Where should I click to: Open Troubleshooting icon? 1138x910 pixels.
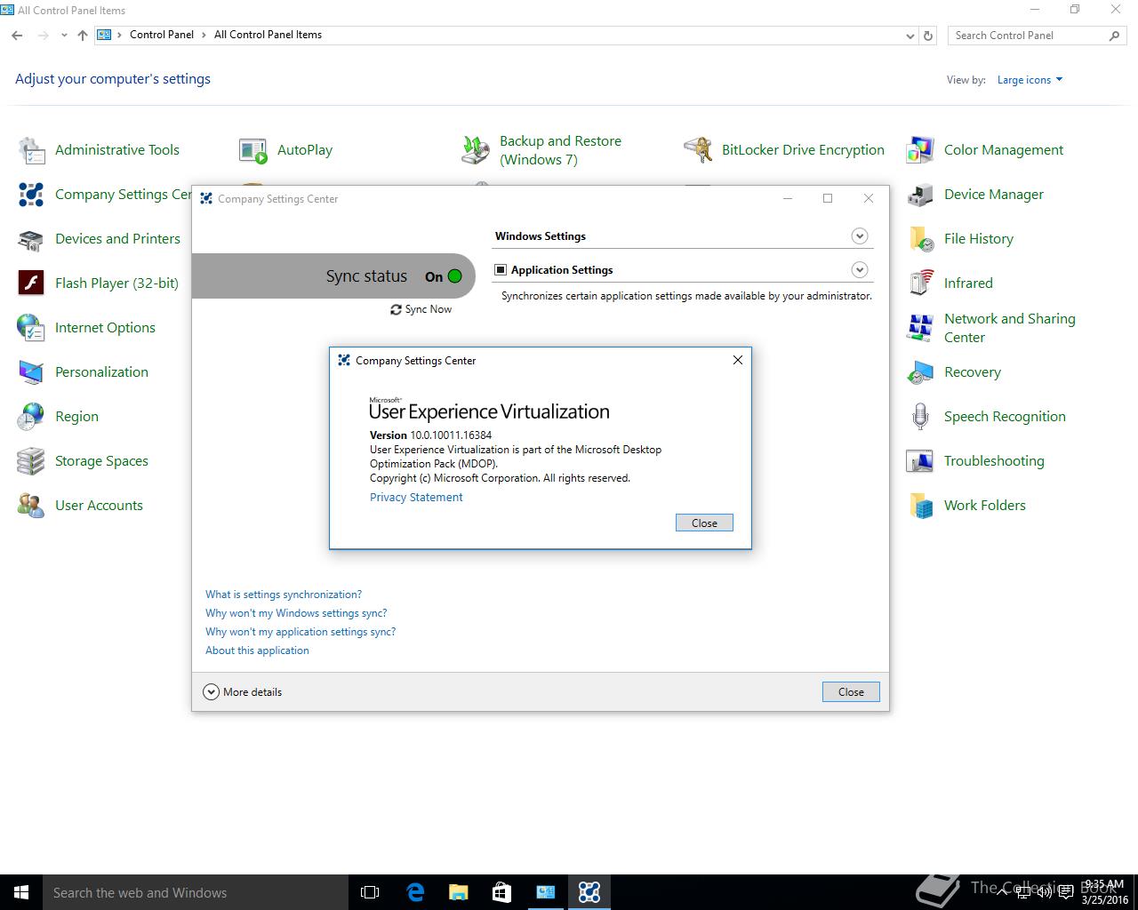click(x=920, y=461)
